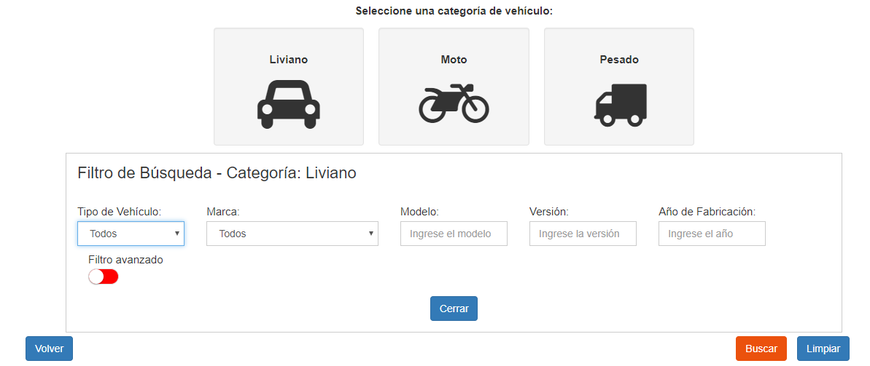Click the orange Buscar button
Image resolution: width=870 pixels, height=366 pixels.
[761, 349]
